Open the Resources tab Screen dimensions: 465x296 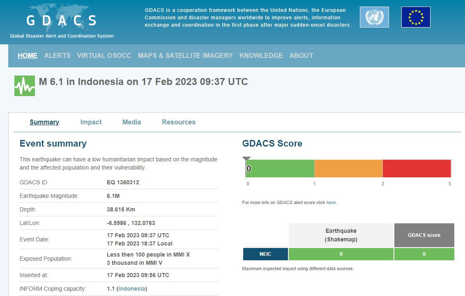179,122
